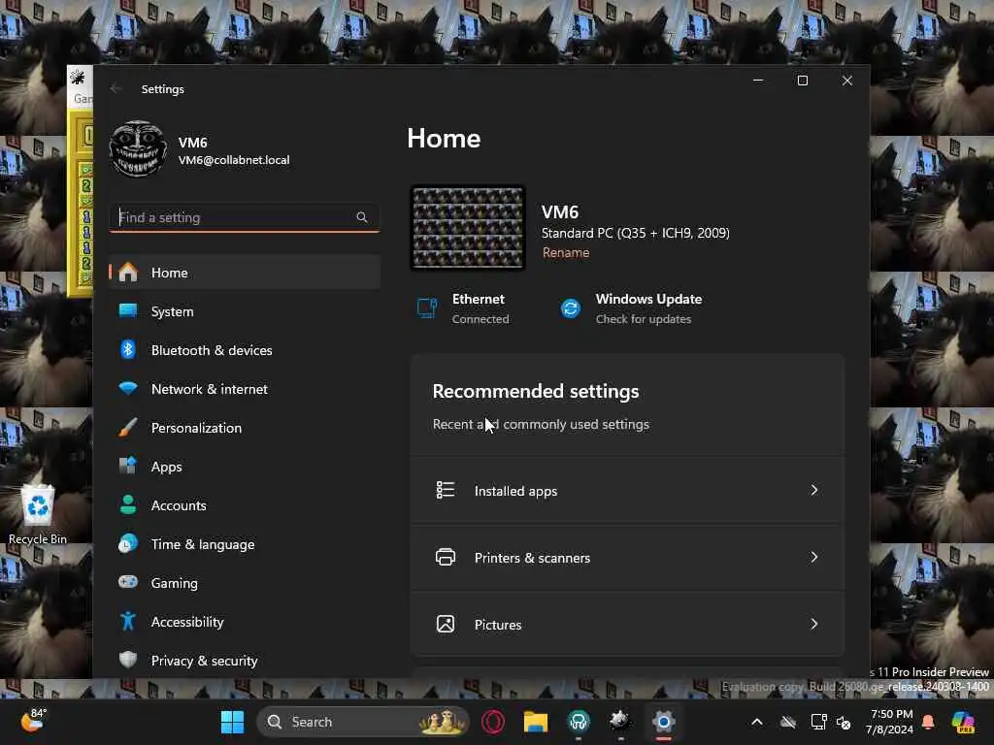Open the Printers & scanners setting
Image resolution: width=994 pixels, height=745 pixels.
(x=628, y=557)
